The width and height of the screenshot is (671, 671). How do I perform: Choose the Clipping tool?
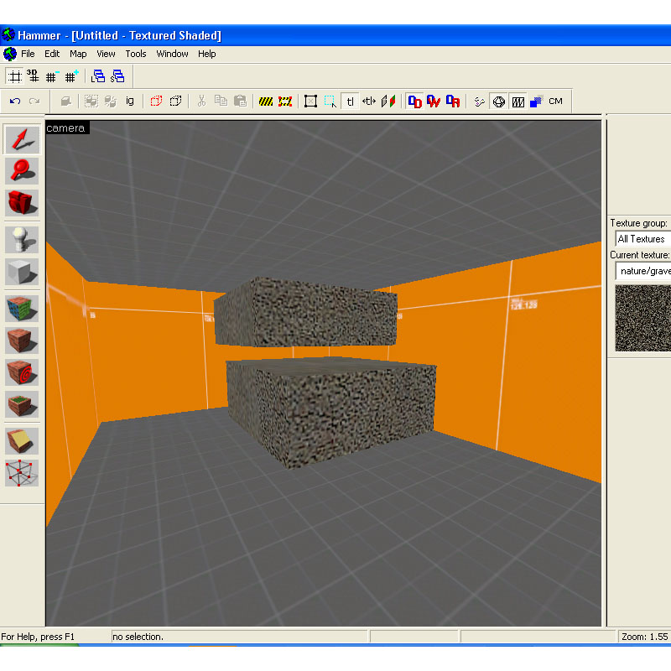(x=23, y=442)
